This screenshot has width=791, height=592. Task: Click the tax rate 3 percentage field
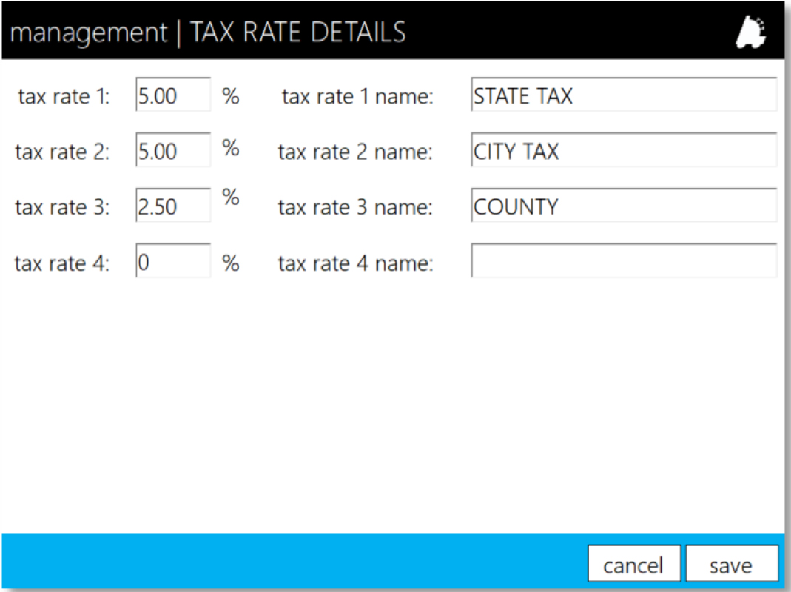173,206
